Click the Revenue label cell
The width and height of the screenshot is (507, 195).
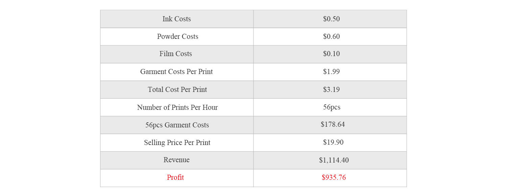point(176,160)
